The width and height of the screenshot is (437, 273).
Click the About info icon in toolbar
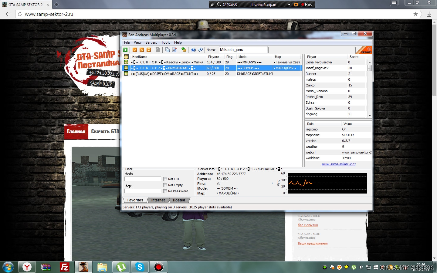point(200,50)
